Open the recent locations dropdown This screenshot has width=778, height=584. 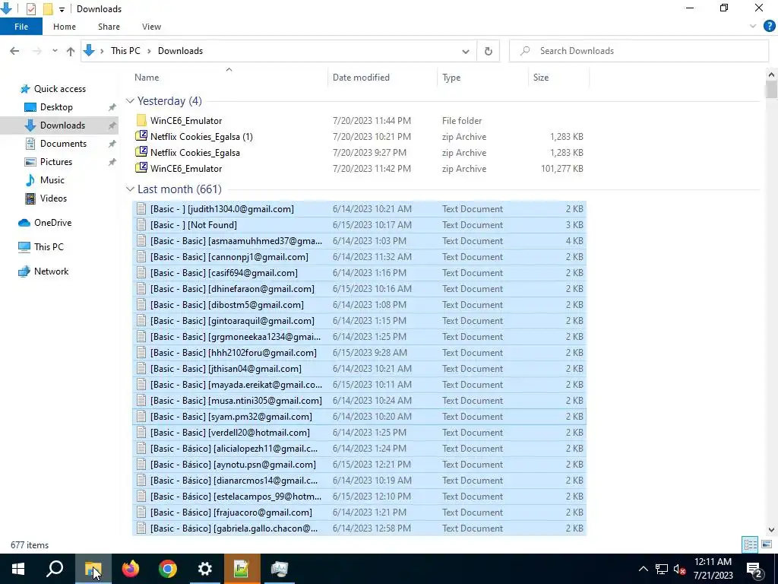(x=55, y=51)
